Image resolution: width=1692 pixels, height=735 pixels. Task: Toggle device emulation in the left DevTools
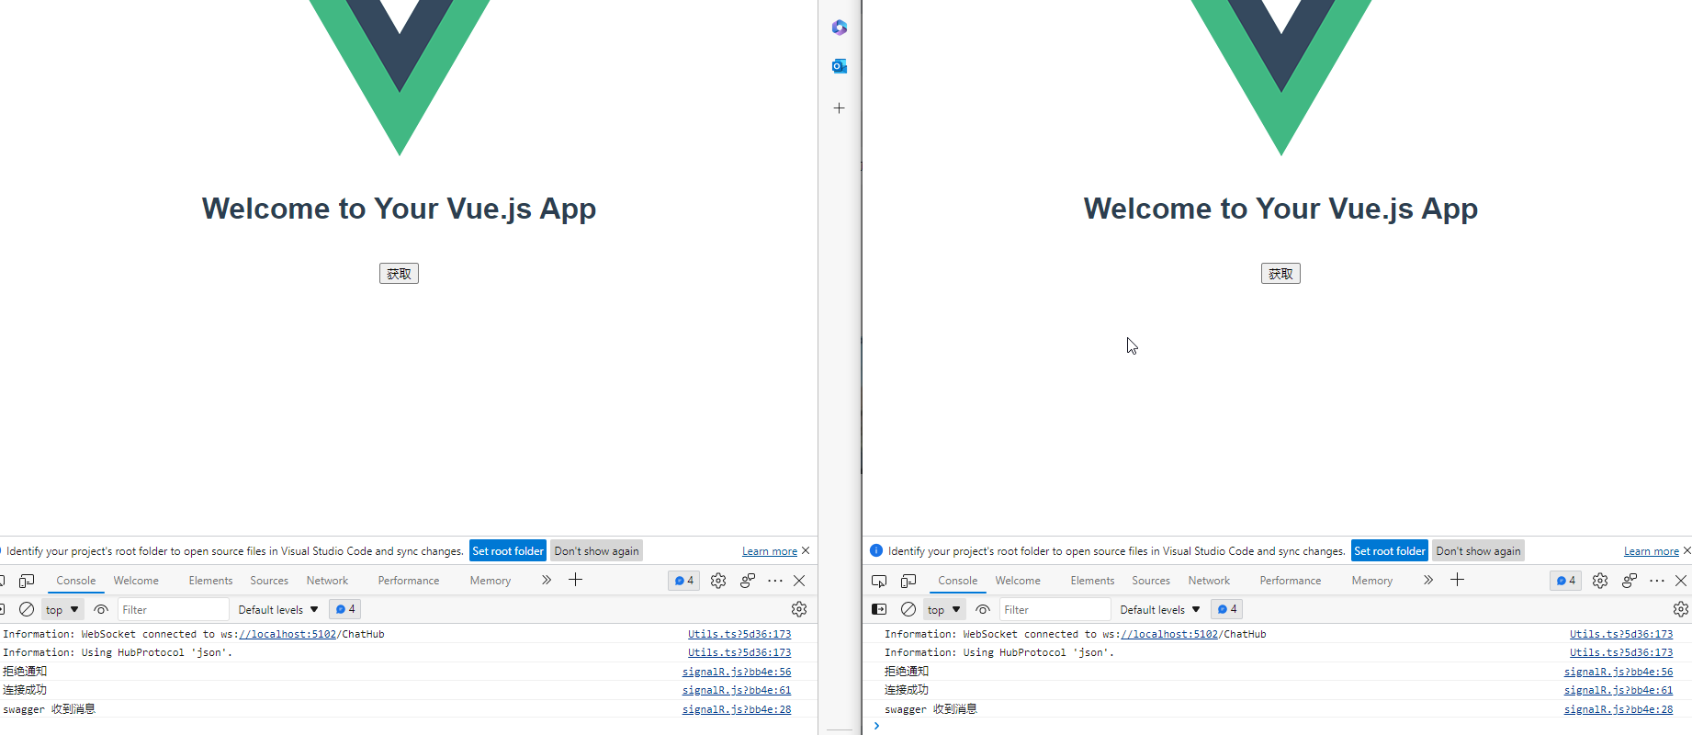pos(27,581)
